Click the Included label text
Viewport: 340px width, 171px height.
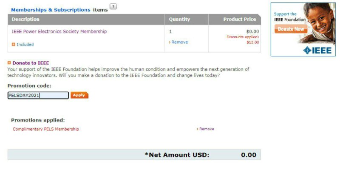(x=25, y=45)
